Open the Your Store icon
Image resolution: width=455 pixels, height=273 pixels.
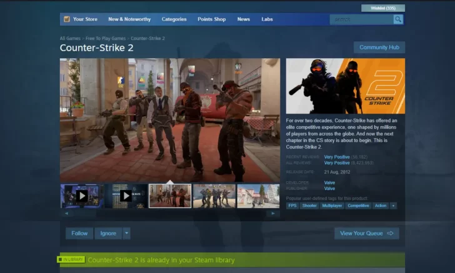(x=67, y=19)
